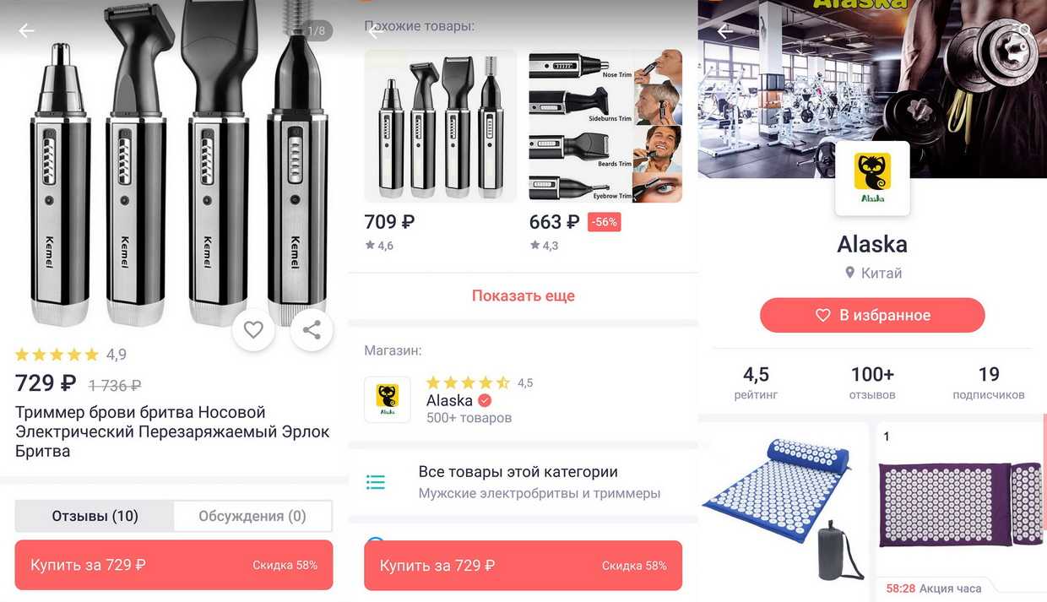Open the Alaska store name link
This screenshot has width=1047, height=602.
pyautogui.click(x=449, y=400)
